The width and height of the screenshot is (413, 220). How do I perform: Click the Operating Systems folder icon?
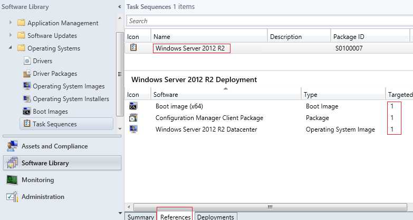pos(21,48)
